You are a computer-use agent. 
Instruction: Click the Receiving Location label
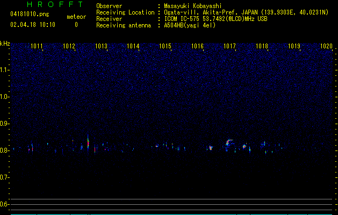coord(125,12)
